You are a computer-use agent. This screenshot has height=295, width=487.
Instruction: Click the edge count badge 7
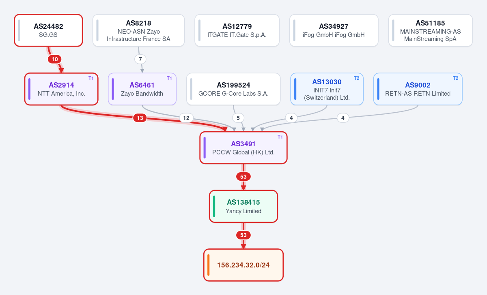pyautogui.click(x=140, y=59)
